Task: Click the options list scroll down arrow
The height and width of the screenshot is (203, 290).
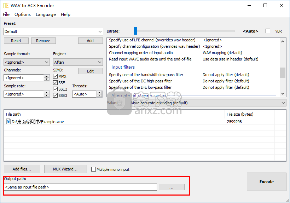Action: (283, 94)
